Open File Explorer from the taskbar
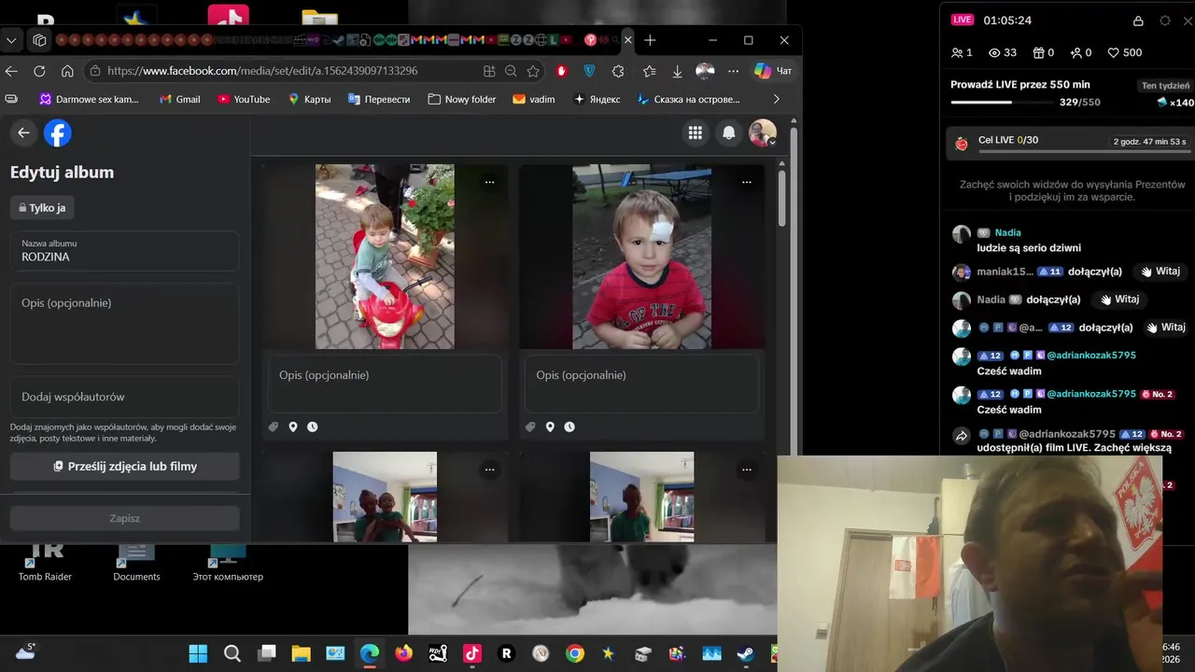This screenshot has height=672, width=1195. [x=301, y=653]
